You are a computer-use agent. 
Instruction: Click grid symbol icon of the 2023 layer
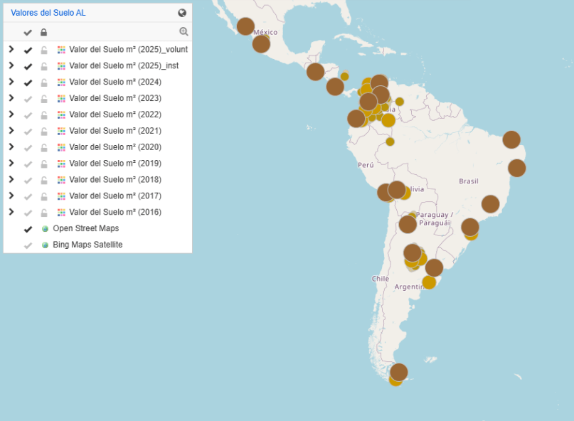tap(61, 99)
